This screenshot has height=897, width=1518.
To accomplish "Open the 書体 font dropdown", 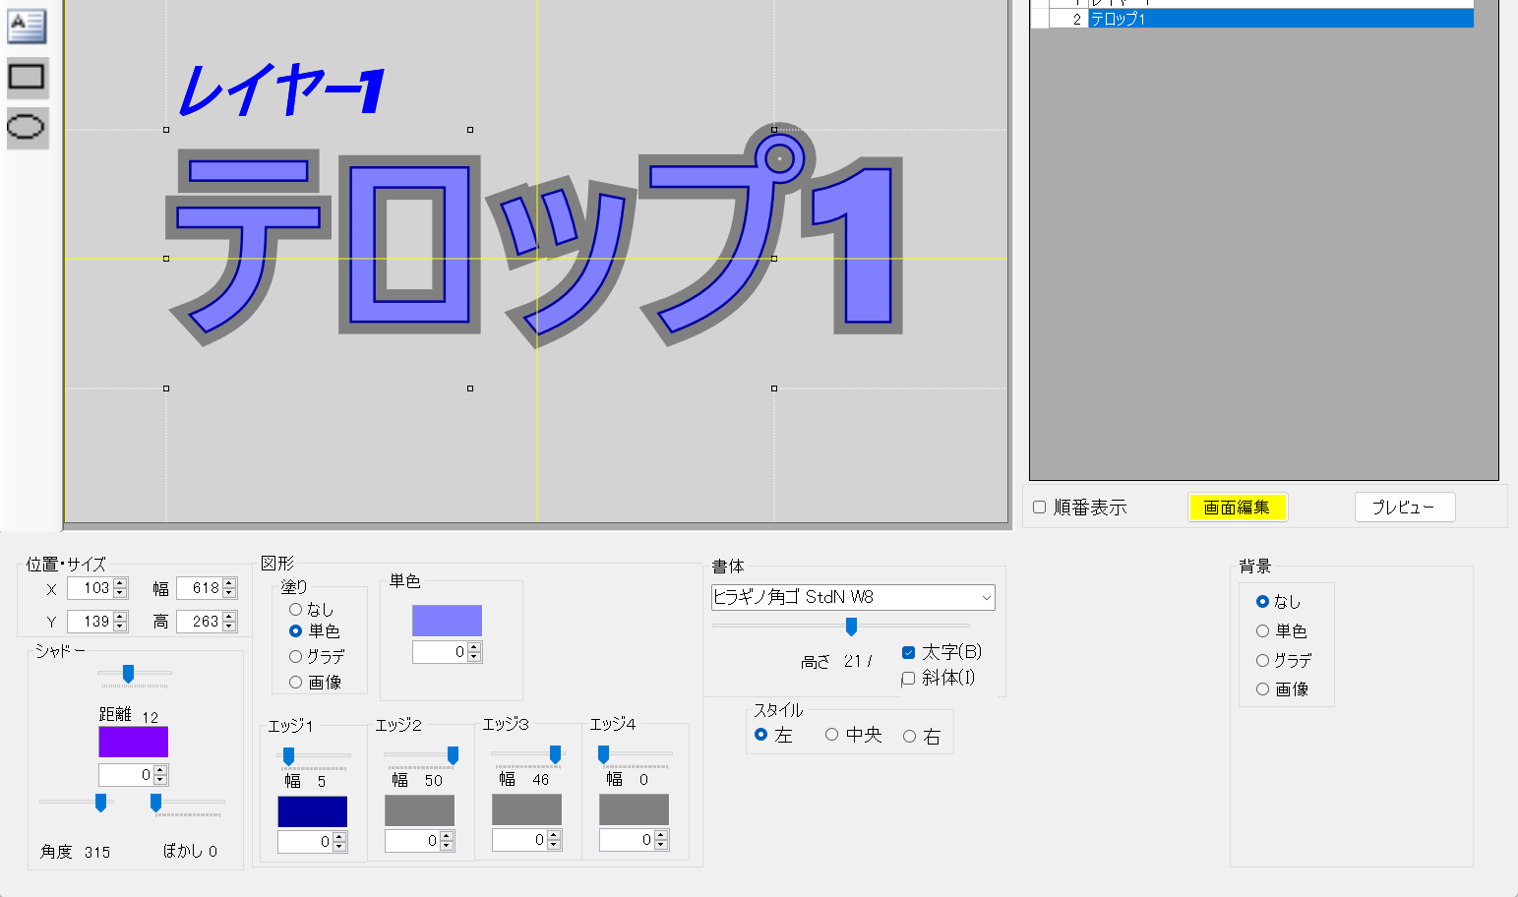I will click(853, 597).
